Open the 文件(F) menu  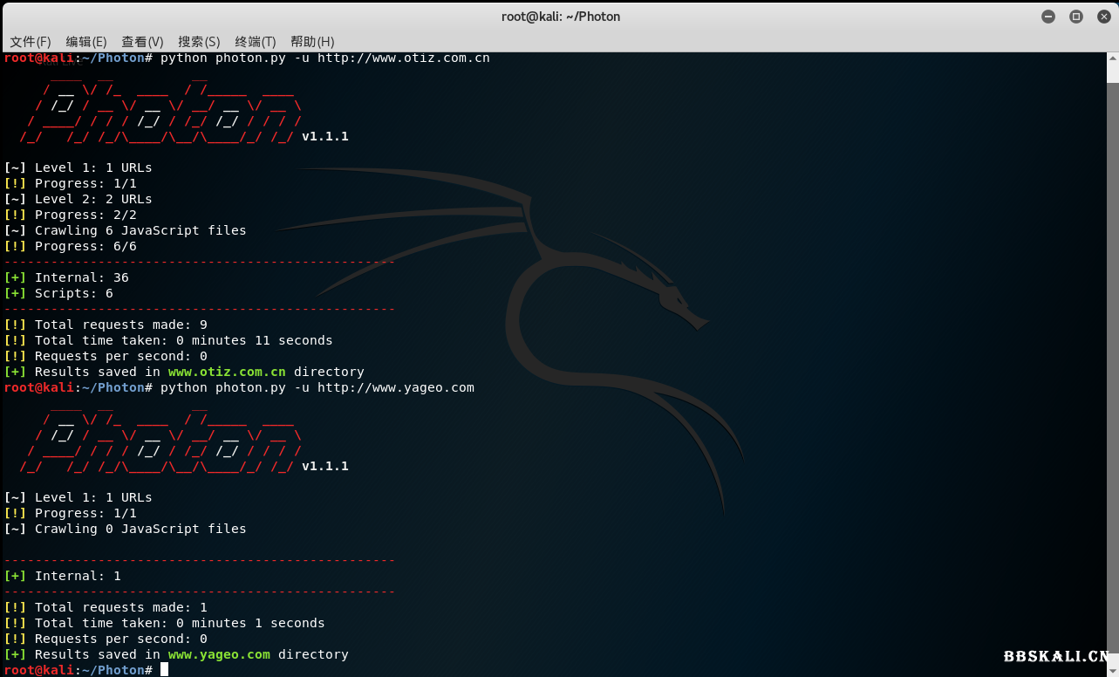31,42
